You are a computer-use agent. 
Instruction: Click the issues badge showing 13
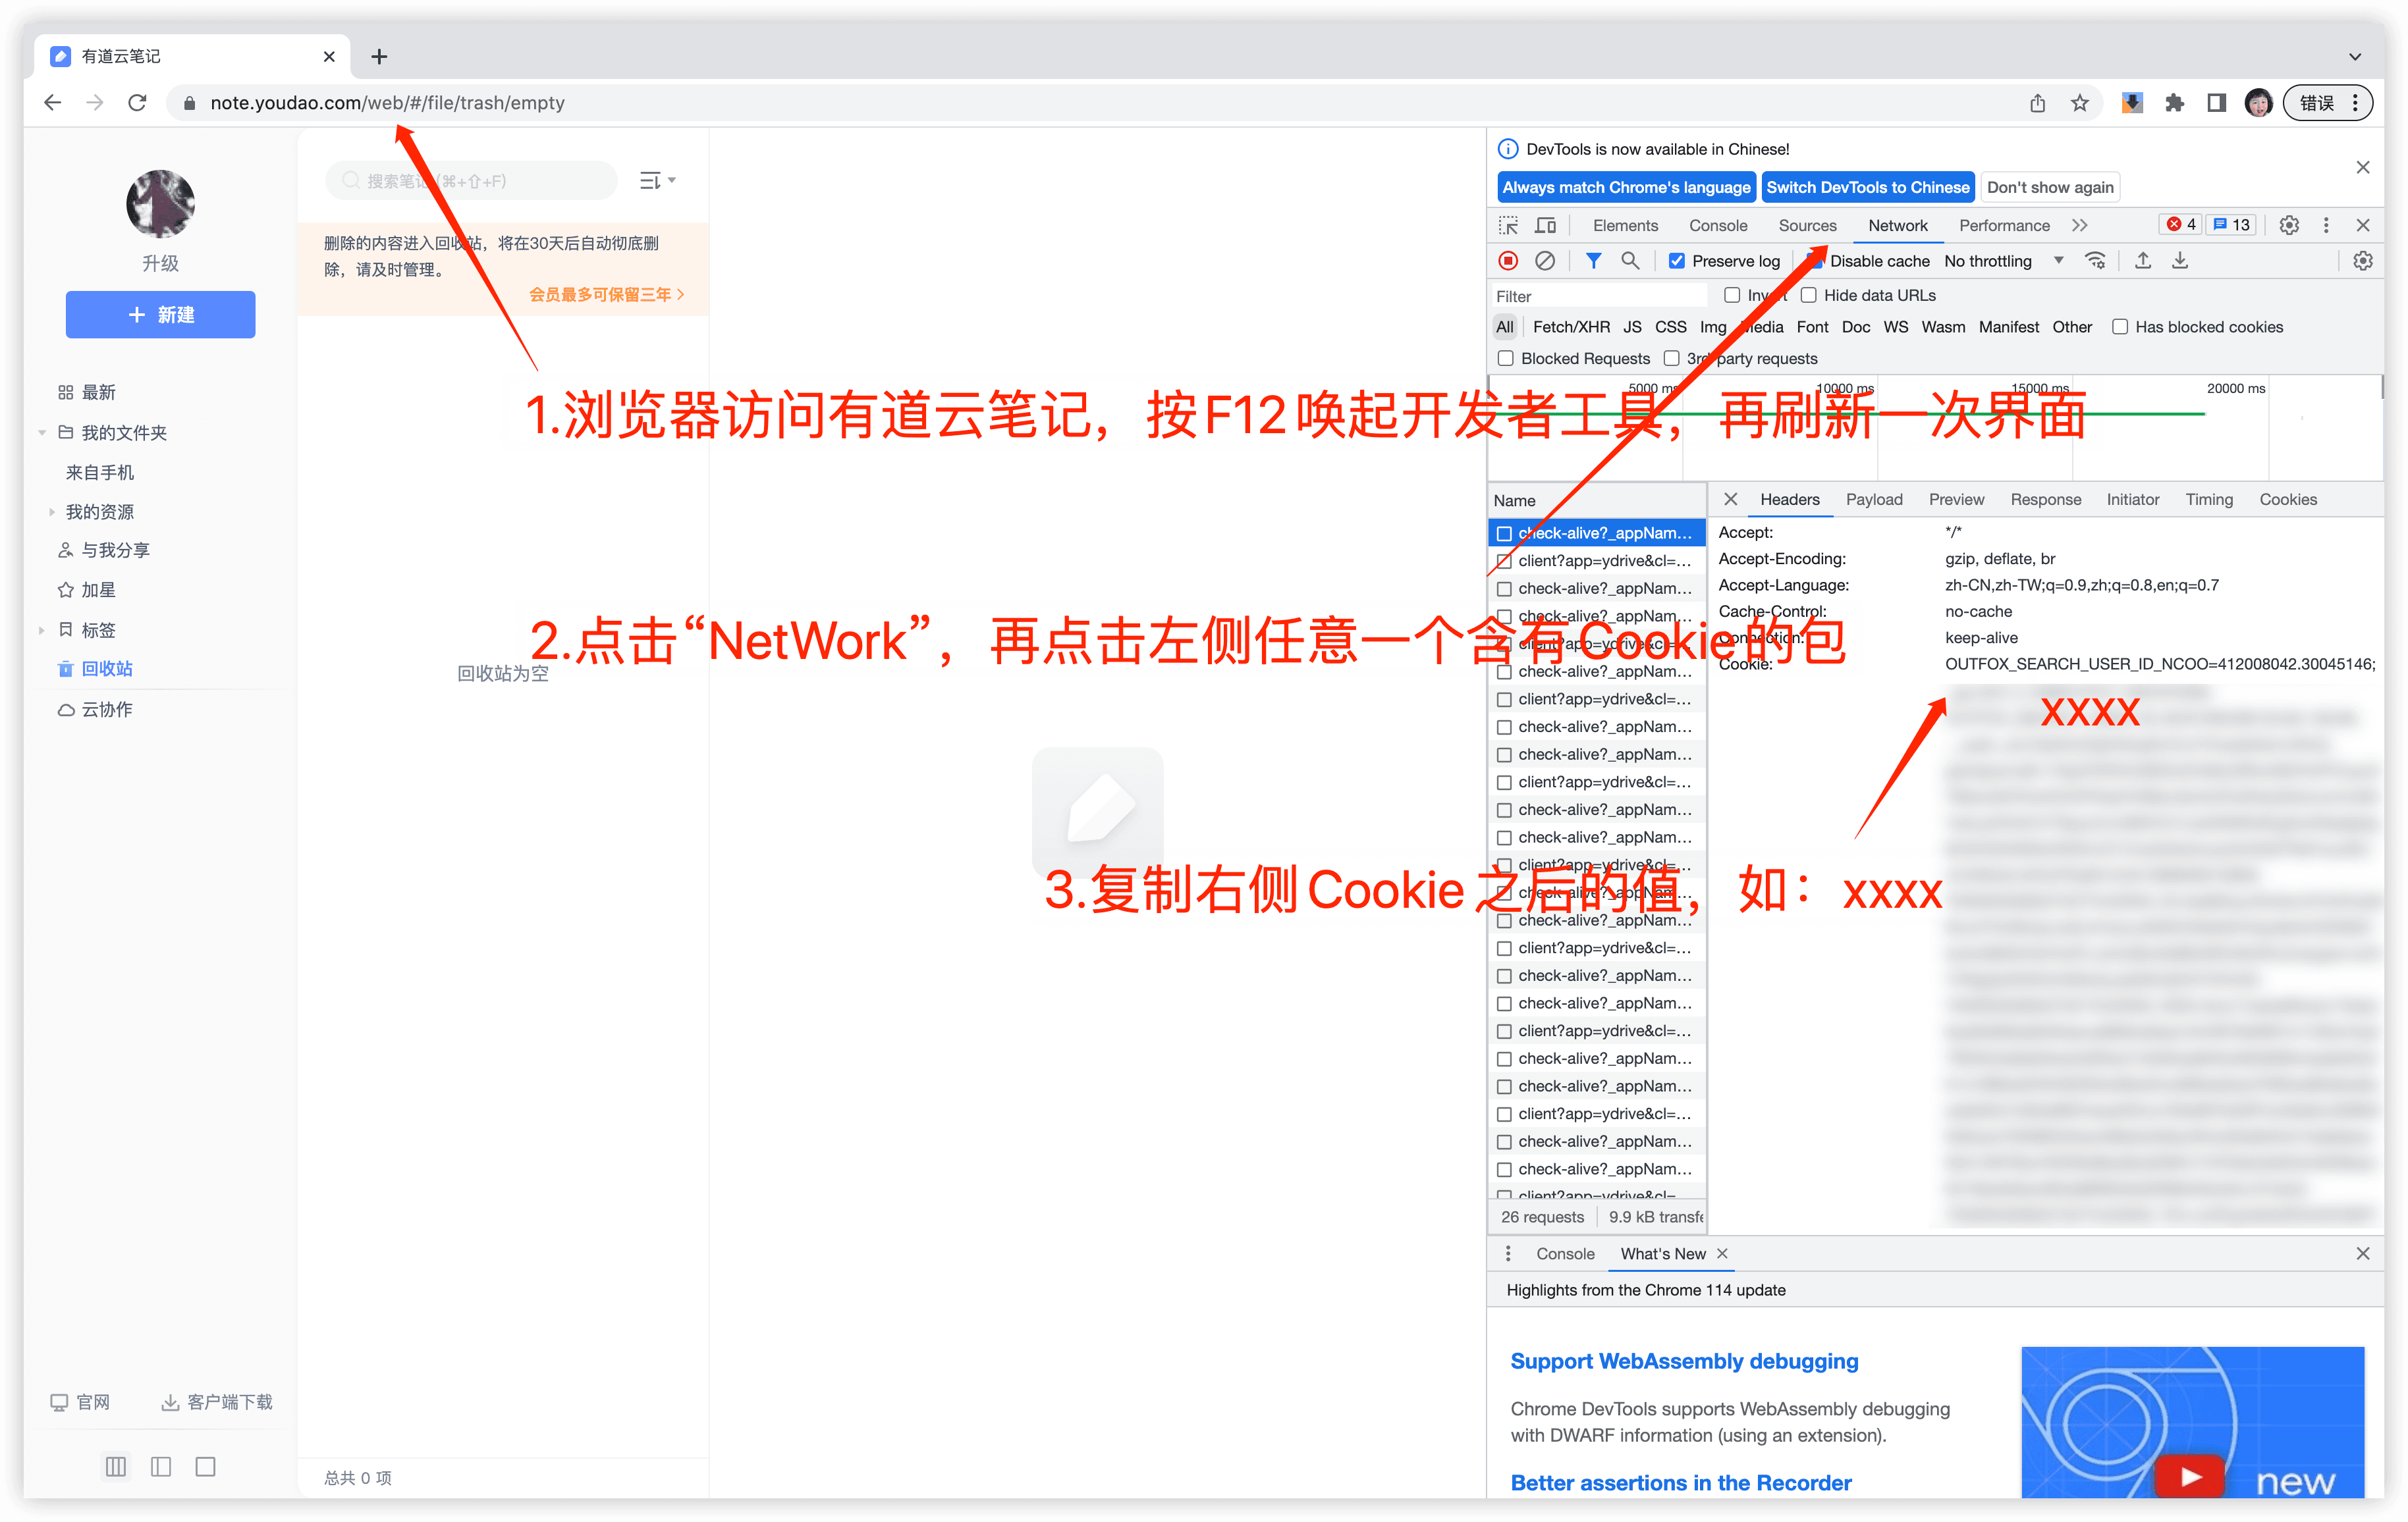click(x=2232, y=226)
